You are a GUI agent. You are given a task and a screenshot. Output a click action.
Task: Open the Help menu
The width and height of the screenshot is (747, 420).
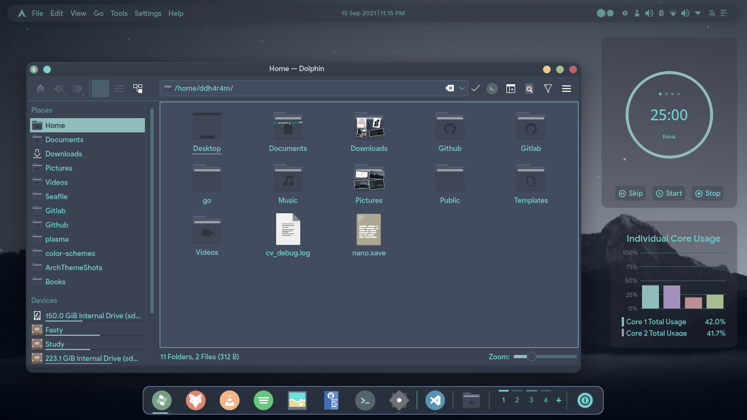coord(176,13)
